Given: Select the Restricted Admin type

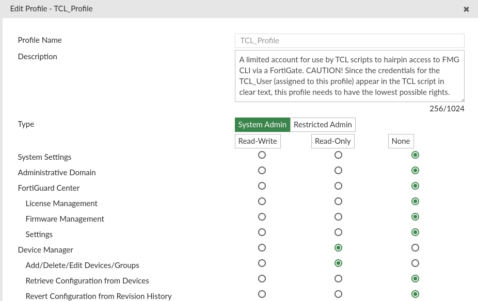Looking at the screenshot, I should pyautogui.click(x=323, y=125).
